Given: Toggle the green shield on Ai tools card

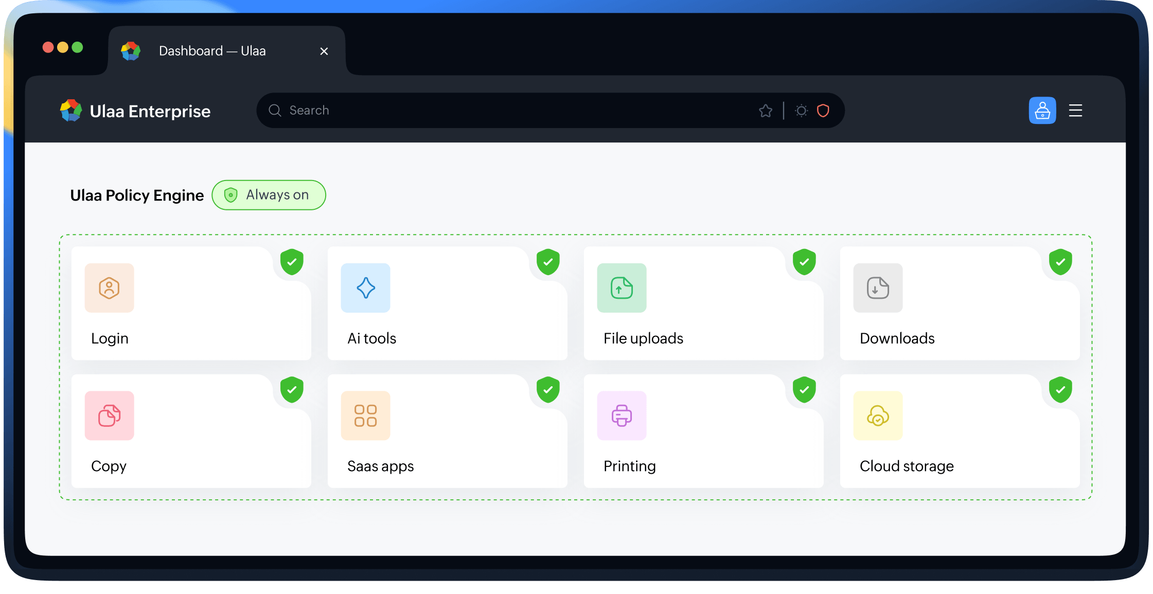Looking at the screenshot, I should click(548, 262).
